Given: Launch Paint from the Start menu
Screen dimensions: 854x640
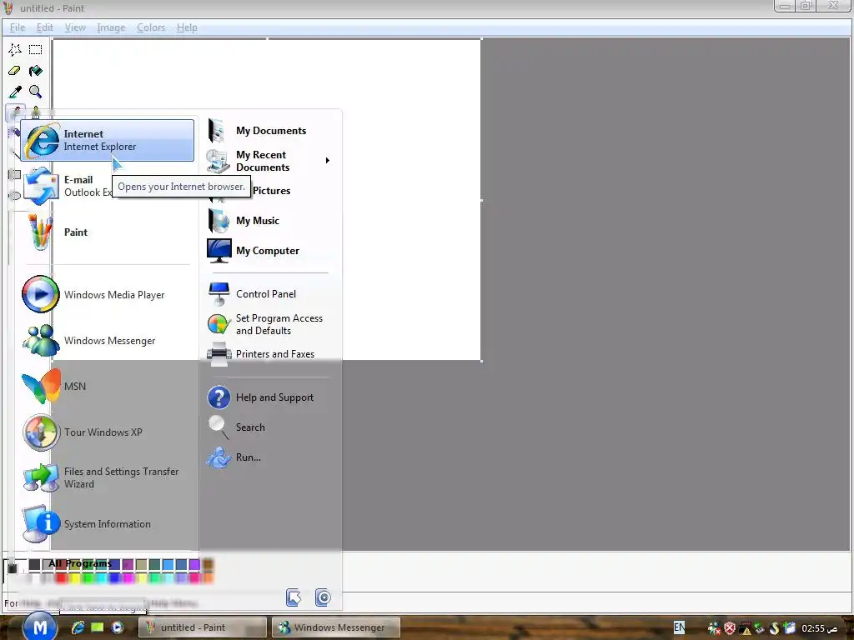Looking at the screenshot, I should coord(108,232).
